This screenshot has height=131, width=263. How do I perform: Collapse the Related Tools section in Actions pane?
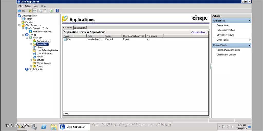249,45
